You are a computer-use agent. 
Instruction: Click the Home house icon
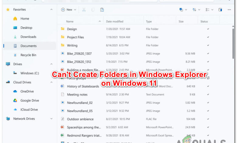click(x=15, y=19)
